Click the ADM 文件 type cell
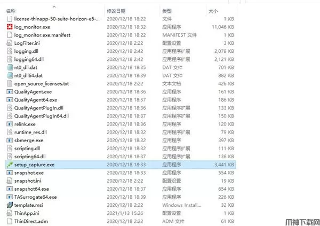This screenshot has width=320, height=226. pos(173,221)
